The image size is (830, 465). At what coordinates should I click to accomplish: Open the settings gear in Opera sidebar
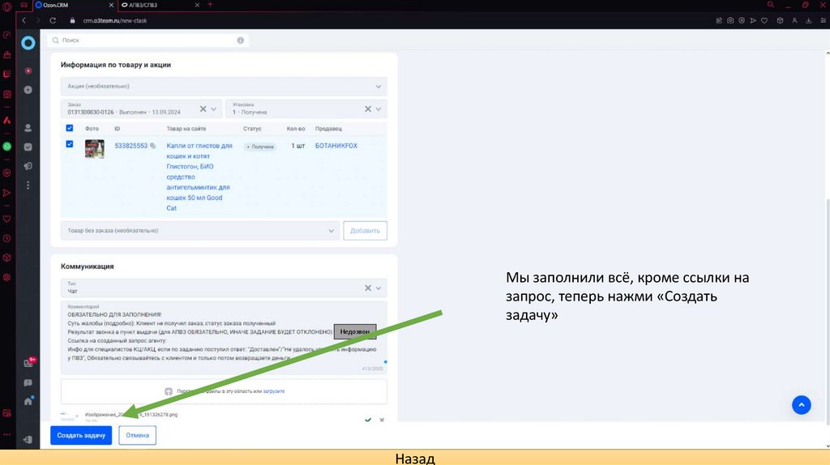point(6,277)
